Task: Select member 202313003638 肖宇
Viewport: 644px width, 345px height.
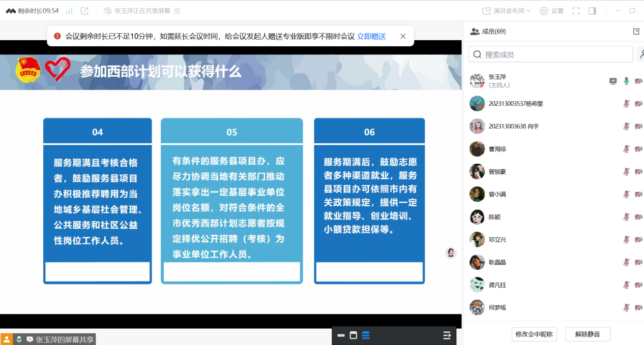Action: [x=514, y=126]
